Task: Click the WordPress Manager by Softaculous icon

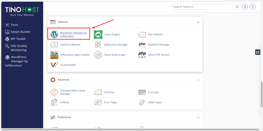Action: [54, 35]
